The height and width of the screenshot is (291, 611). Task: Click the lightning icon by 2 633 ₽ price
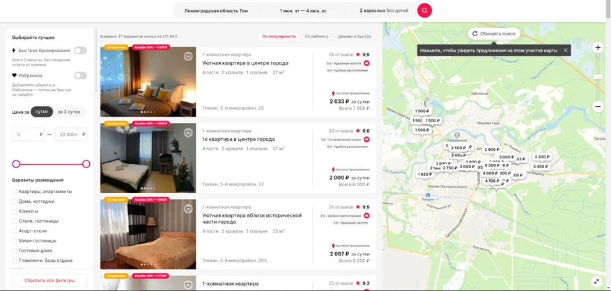333,93
